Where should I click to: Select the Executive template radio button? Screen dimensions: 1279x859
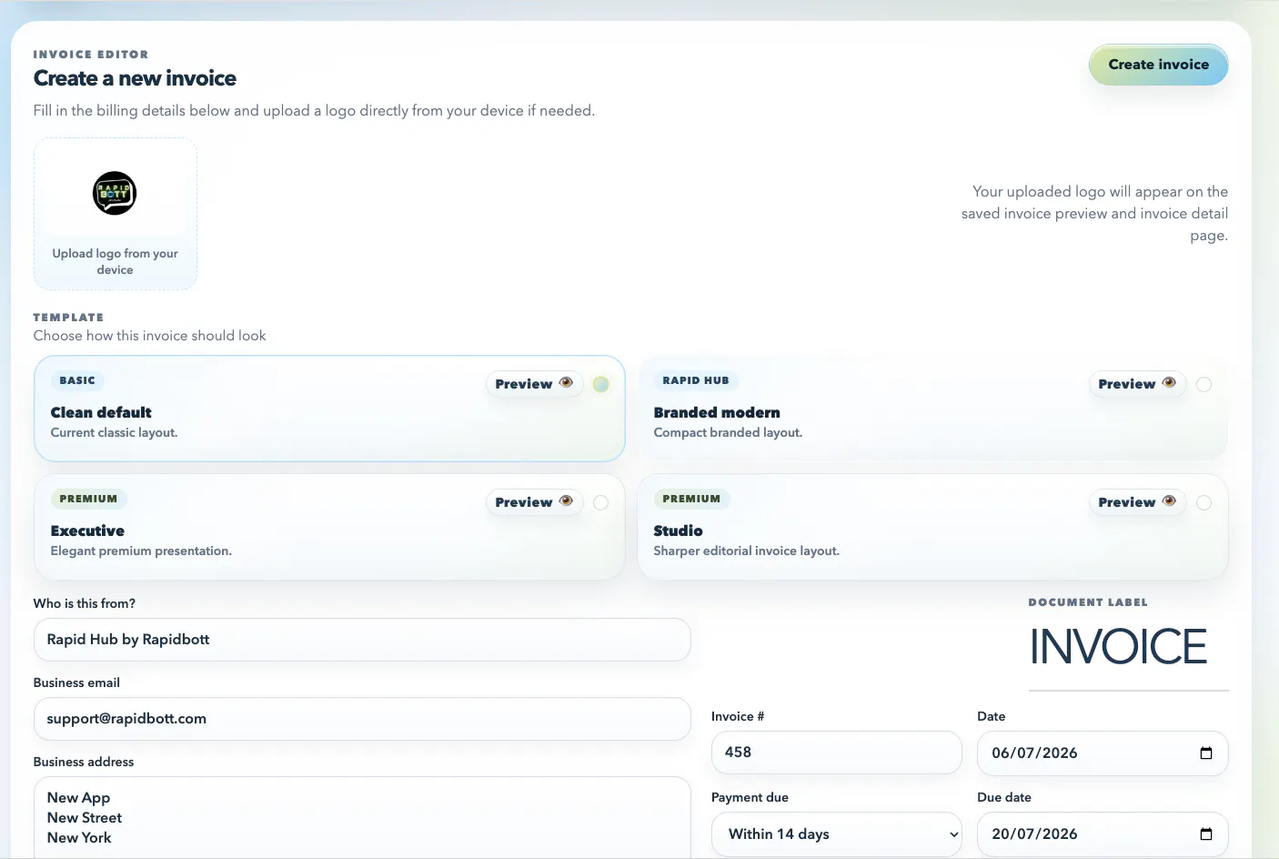click(x=600, y=502)
